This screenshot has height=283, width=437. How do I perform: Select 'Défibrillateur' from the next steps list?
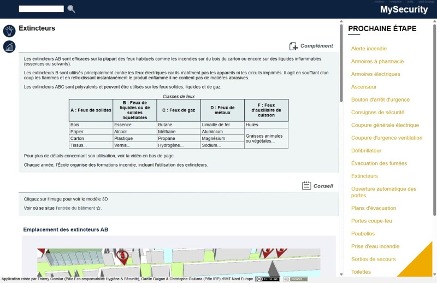pyautogui.click(x=366, y=150)
